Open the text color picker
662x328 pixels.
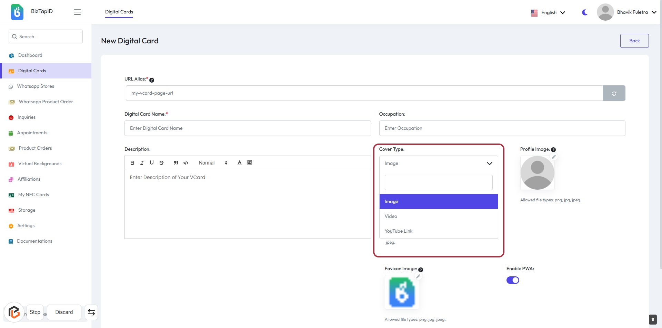[x=239, y=163]
